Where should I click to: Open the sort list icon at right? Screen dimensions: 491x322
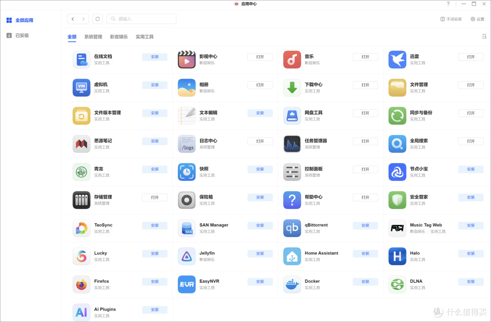coord(484,37)
